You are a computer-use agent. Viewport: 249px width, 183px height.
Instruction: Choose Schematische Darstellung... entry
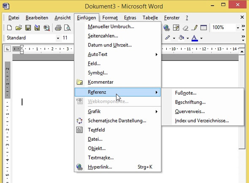(x=118, y=121)
